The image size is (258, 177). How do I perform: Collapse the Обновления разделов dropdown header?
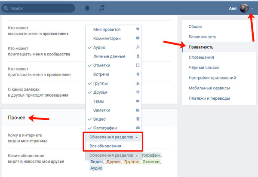[114, 137]
